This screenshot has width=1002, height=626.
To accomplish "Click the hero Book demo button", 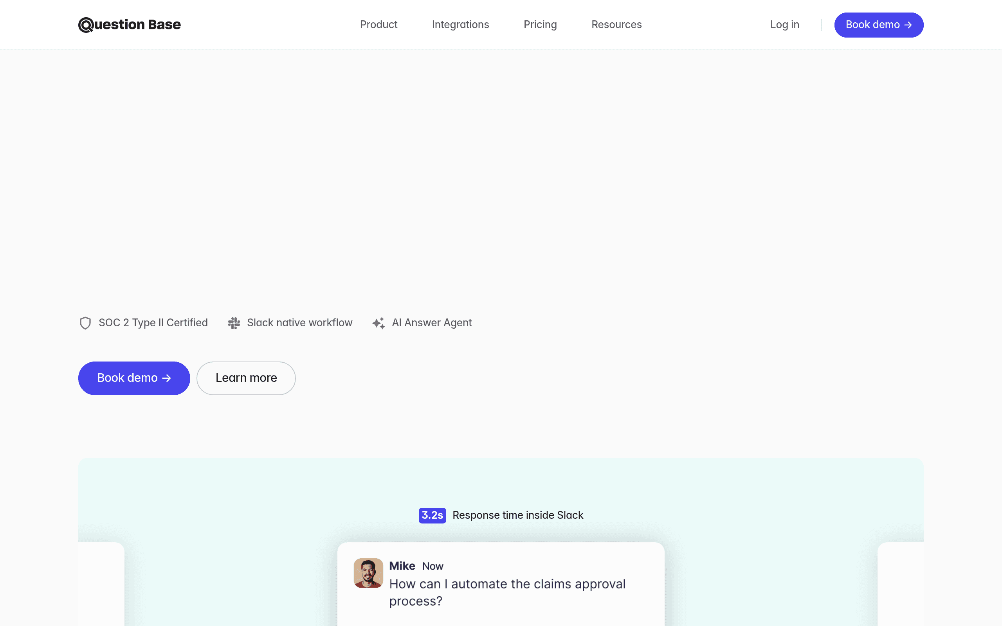I will (134, 378).
